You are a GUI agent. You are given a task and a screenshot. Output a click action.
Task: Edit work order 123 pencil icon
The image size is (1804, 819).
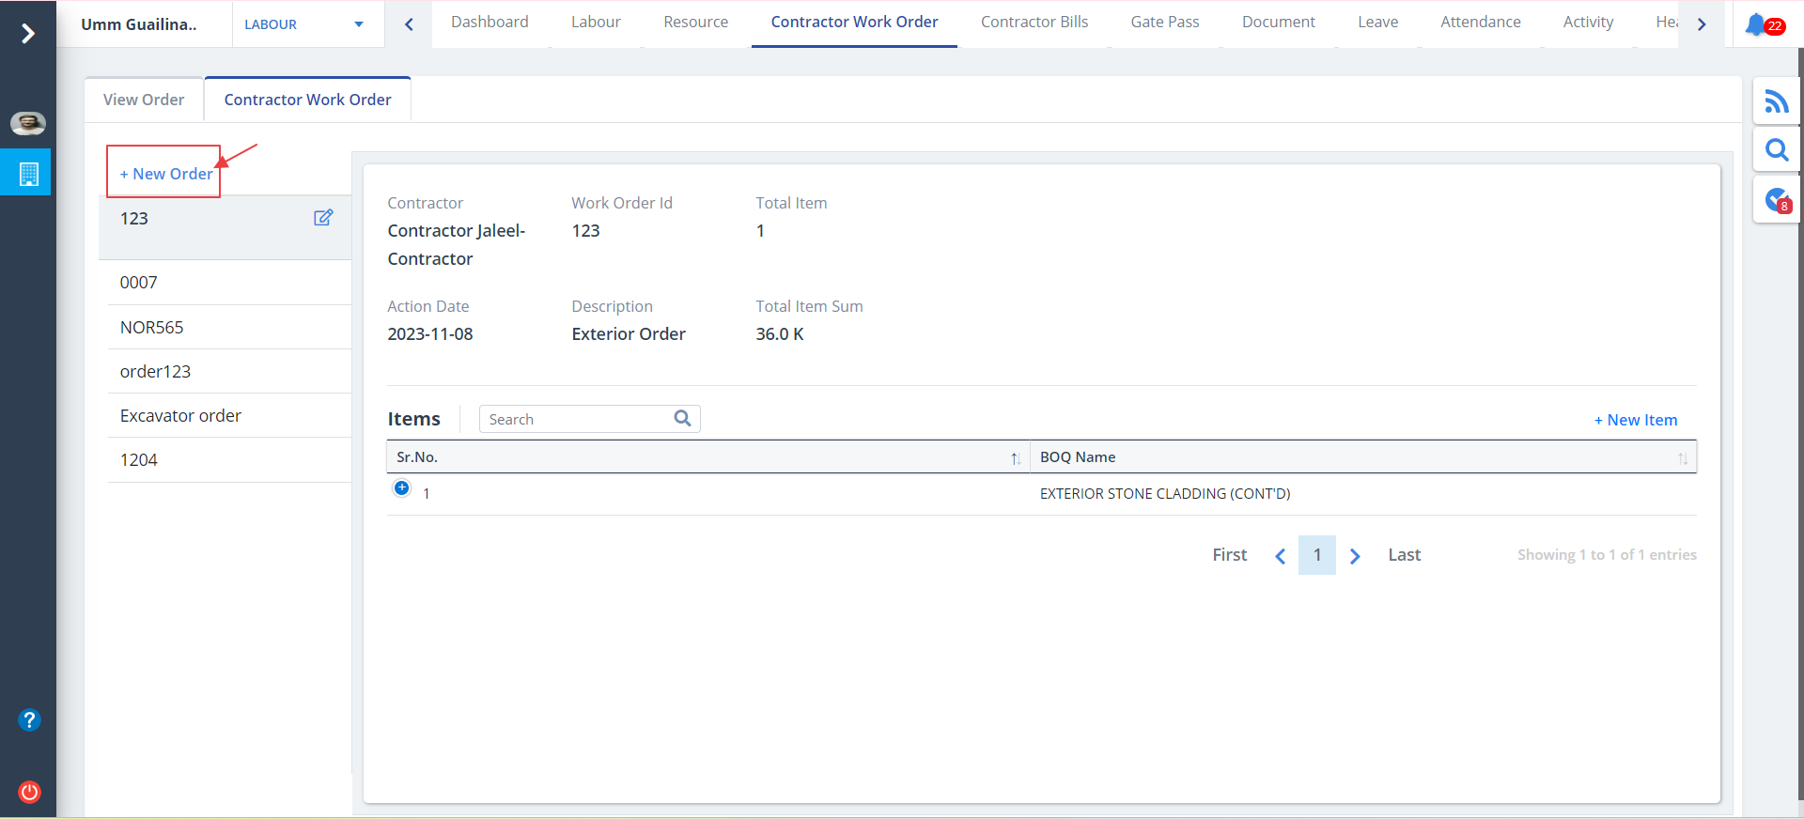pyautogui.click(x=323, y=218)
